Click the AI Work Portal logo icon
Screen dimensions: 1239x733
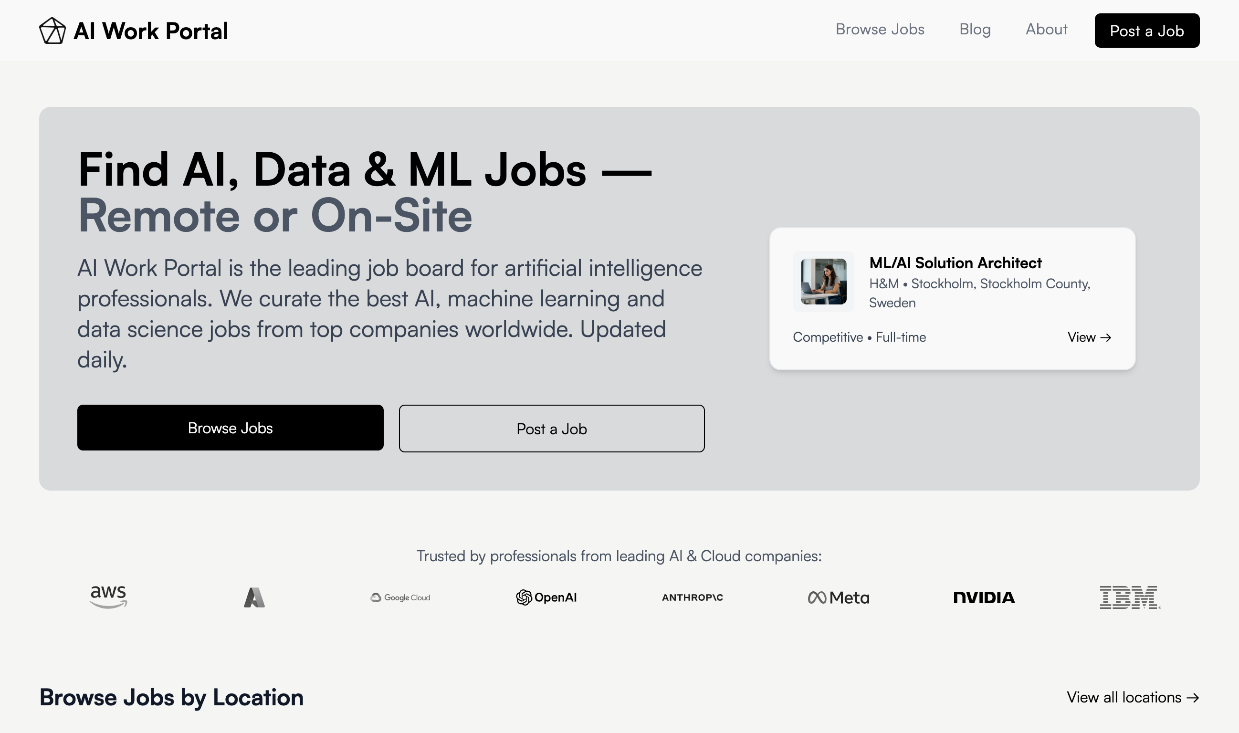click(x=52, y=31)
